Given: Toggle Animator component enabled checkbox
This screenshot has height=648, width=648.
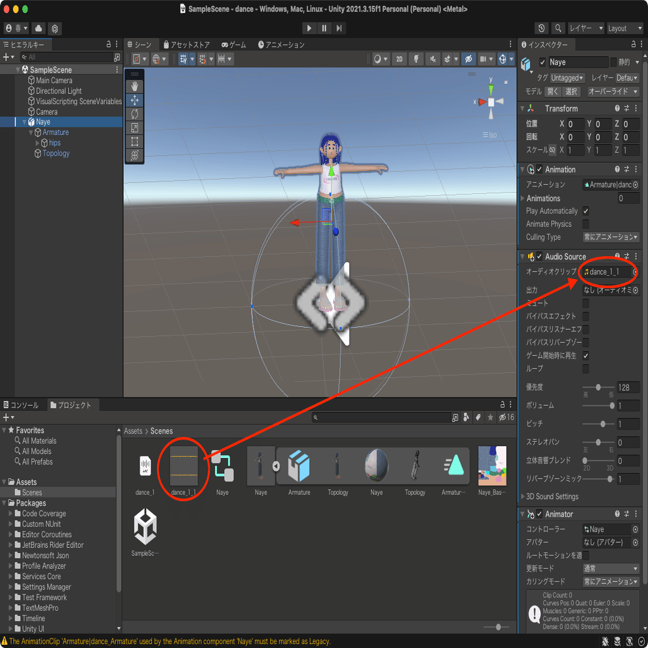Looking at the screenshot, I should [x=539, y=514].
